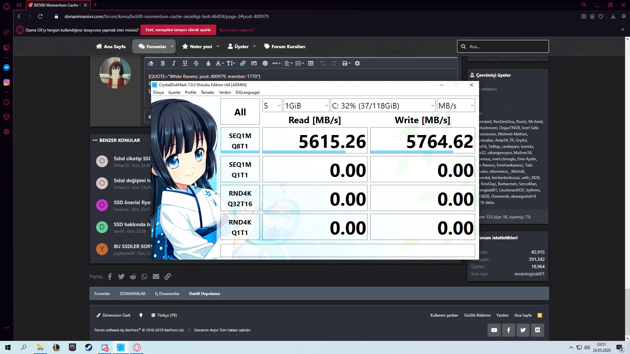Click the text color droplet icon

[208, 63]
